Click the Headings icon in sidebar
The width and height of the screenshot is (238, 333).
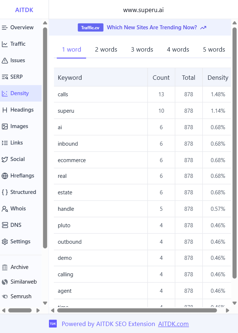5,110
